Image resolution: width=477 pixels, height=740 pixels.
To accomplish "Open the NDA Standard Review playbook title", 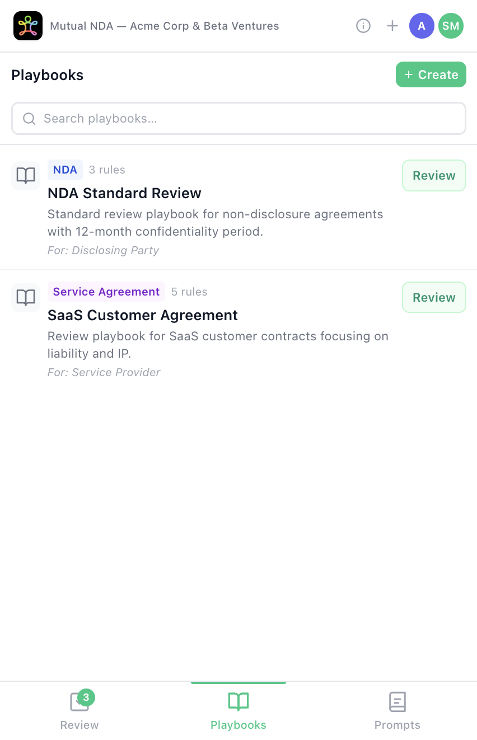I will pyautogui.click(x=124, y=193).
